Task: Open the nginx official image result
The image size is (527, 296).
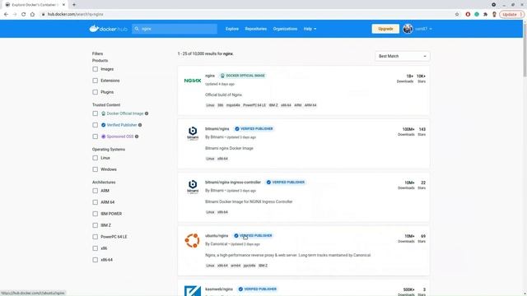Action: coord(210,76)
